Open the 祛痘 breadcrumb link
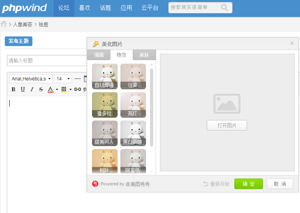The width and height of the screenshot is (300, 213). [43, 24]
